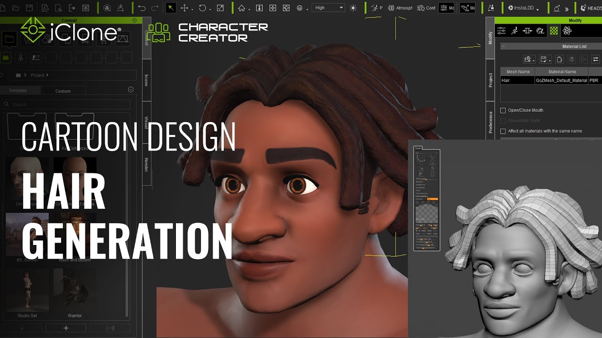Image resolution: width=602 pixels, height=338 pixels.
Task: Open the Preference side tab
Action: click(x=490, y=122)
